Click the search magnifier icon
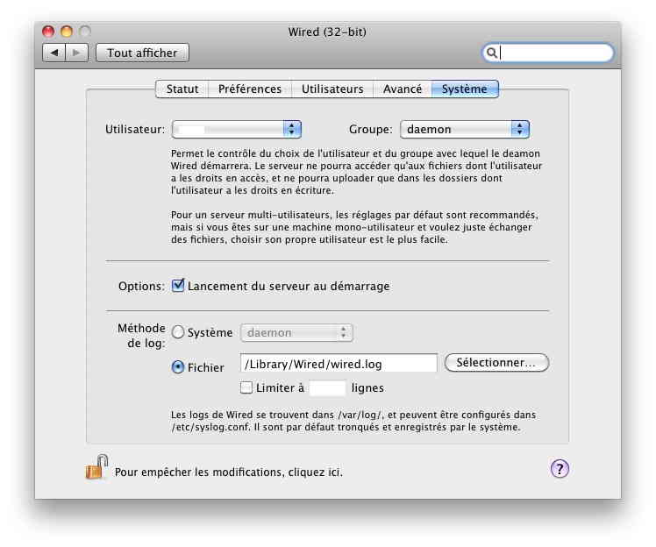 pos(492,53)
